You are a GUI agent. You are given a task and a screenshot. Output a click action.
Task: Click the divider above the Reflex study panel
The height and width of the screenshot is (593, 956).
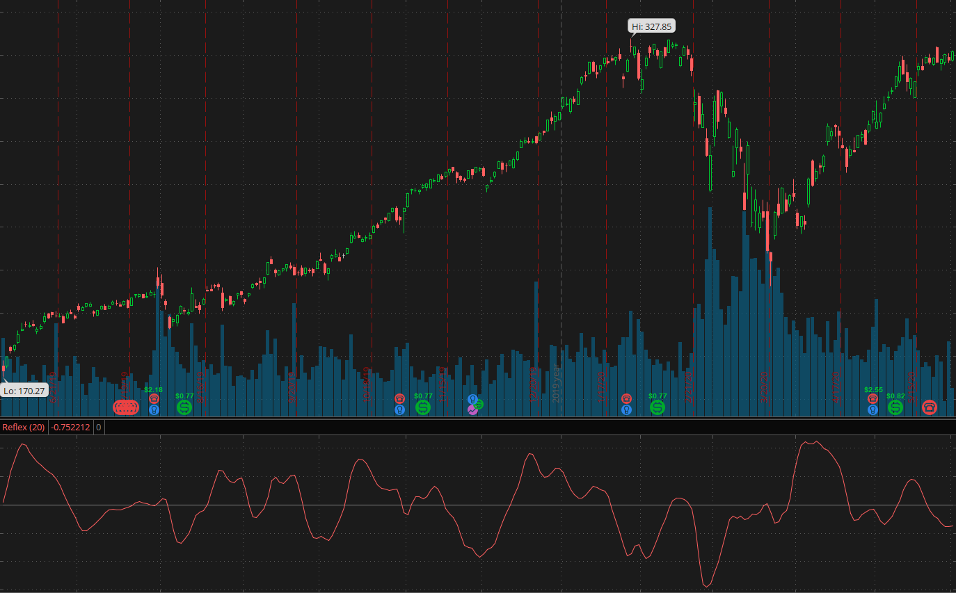(478, 419)
